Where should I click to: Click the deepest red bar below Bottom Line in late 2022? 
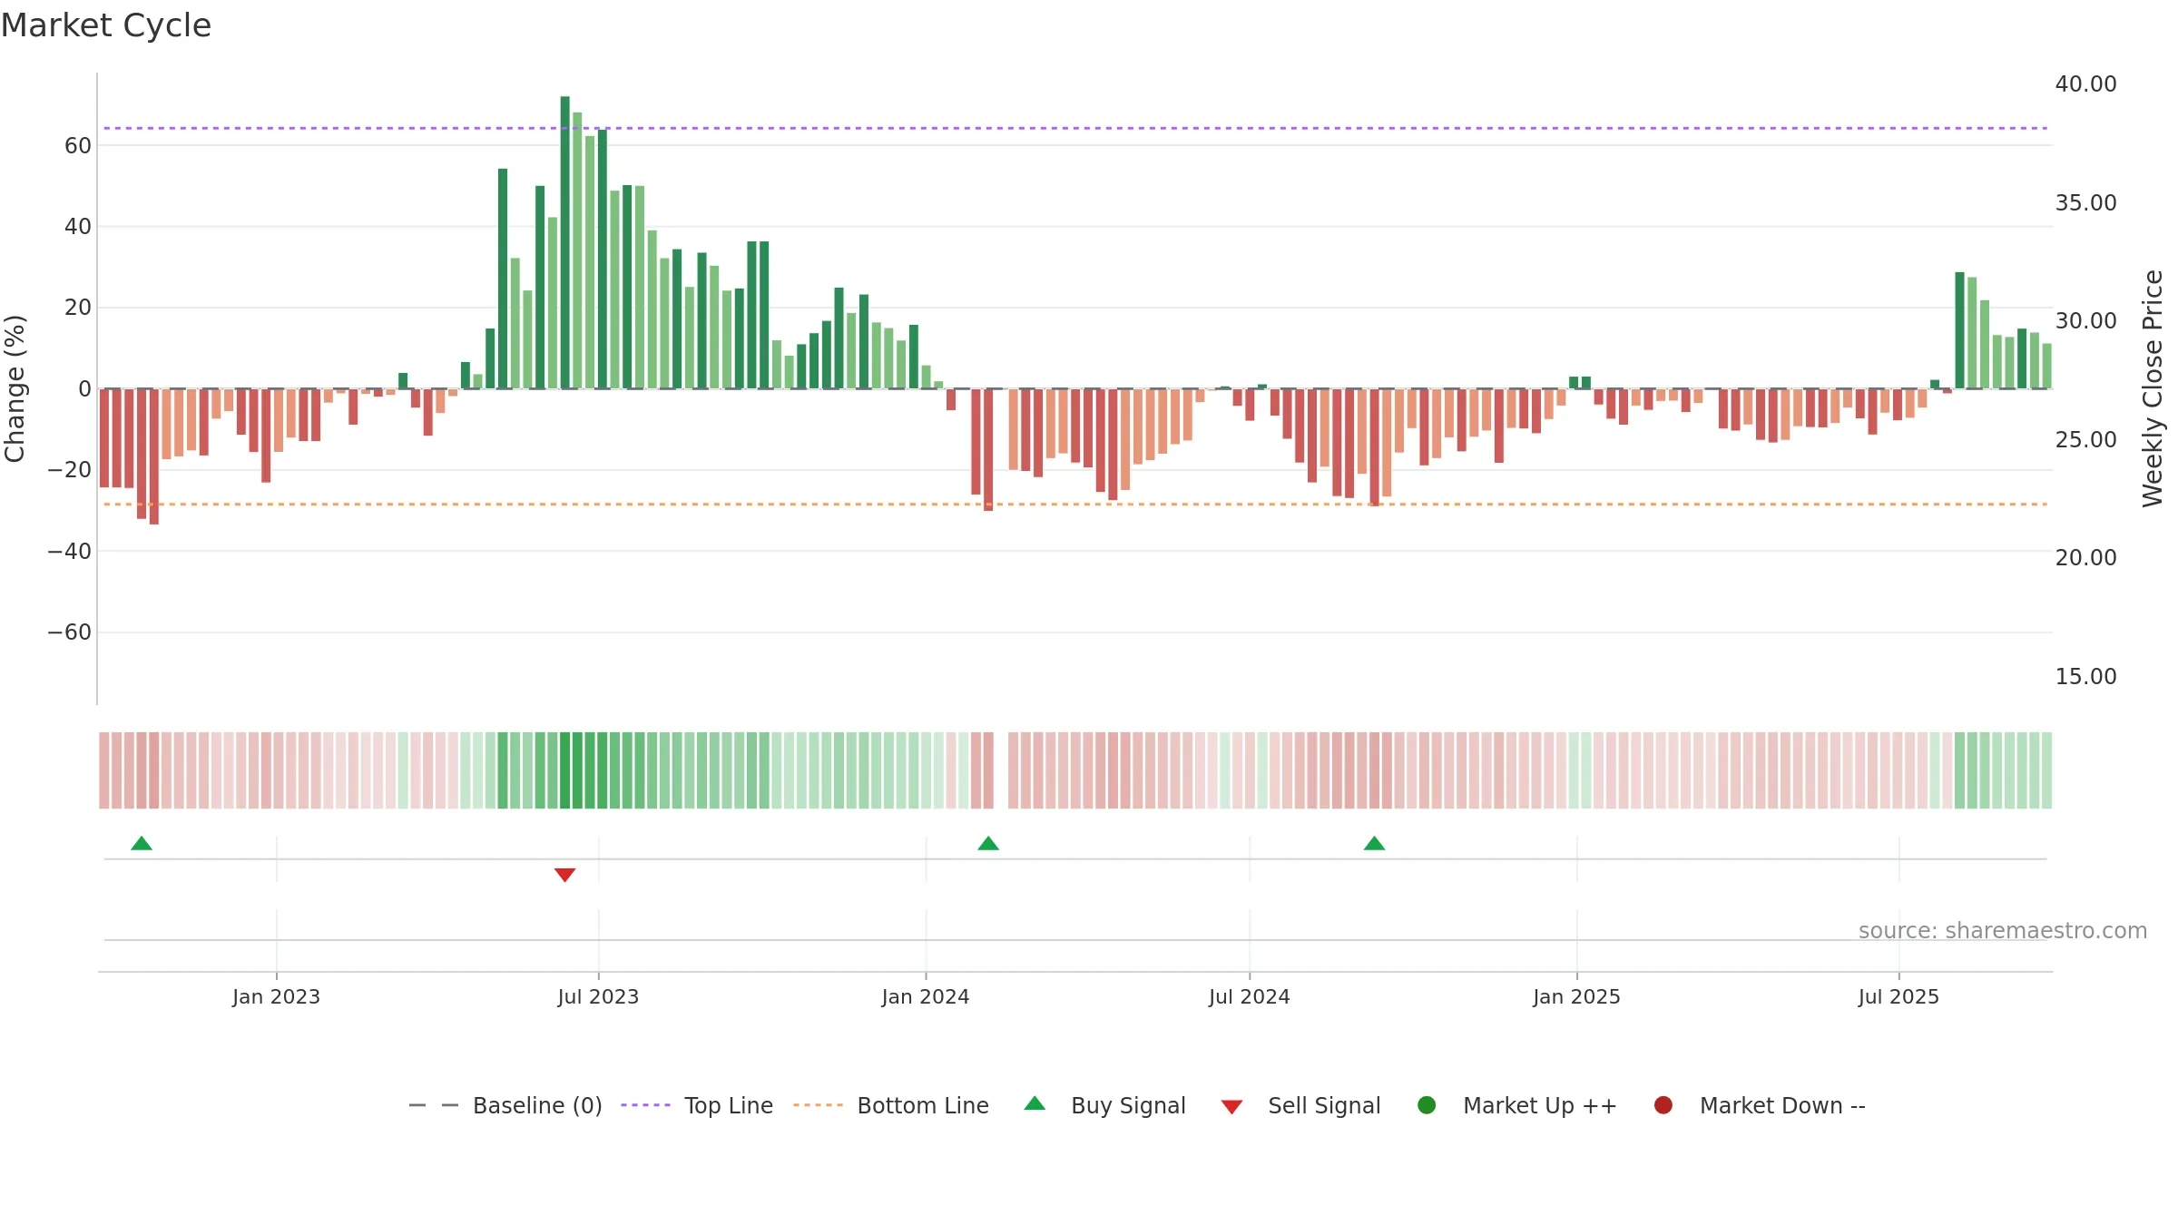[154, 456]
